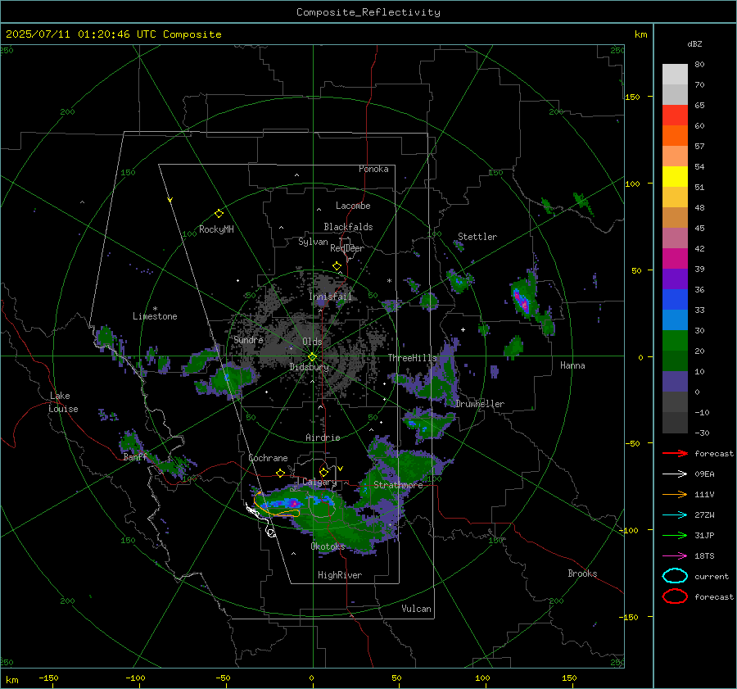737x689 pixels.
Task: Click the cyan 27ZW arrow legend icon
Action: pos(675,515)
